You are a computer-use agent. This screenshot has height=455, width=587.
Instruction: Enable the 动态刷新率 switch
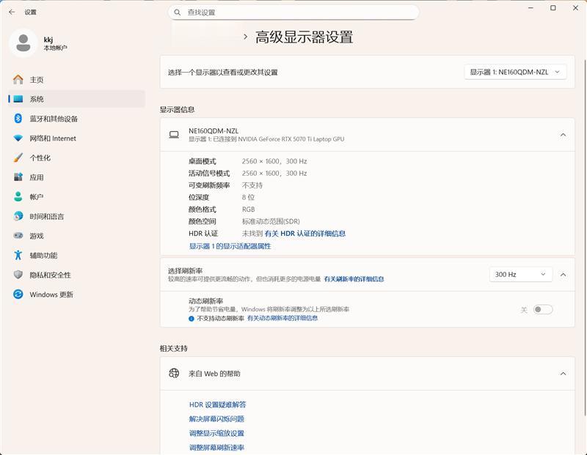pyautogui.click(x=543, y=309)
